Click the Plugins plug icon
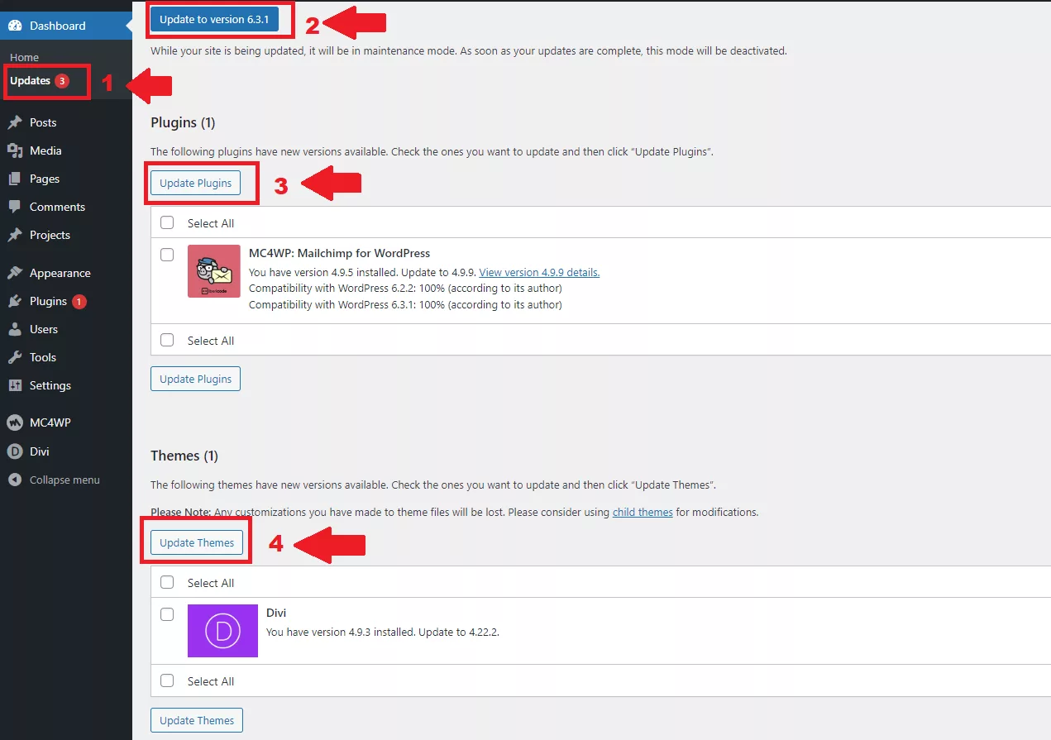 15,301
